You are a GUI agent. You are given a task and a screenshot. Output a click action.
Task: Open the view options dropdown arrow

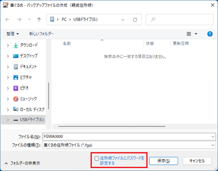[x=196, y=34]
